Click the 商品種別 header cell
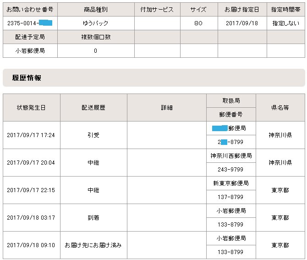The width and height of the screenshot is (307, 260). [x=96, y=10]
